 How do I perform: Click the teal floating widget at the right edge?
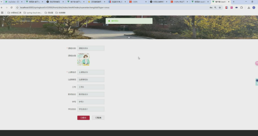[x=257, y=82]
